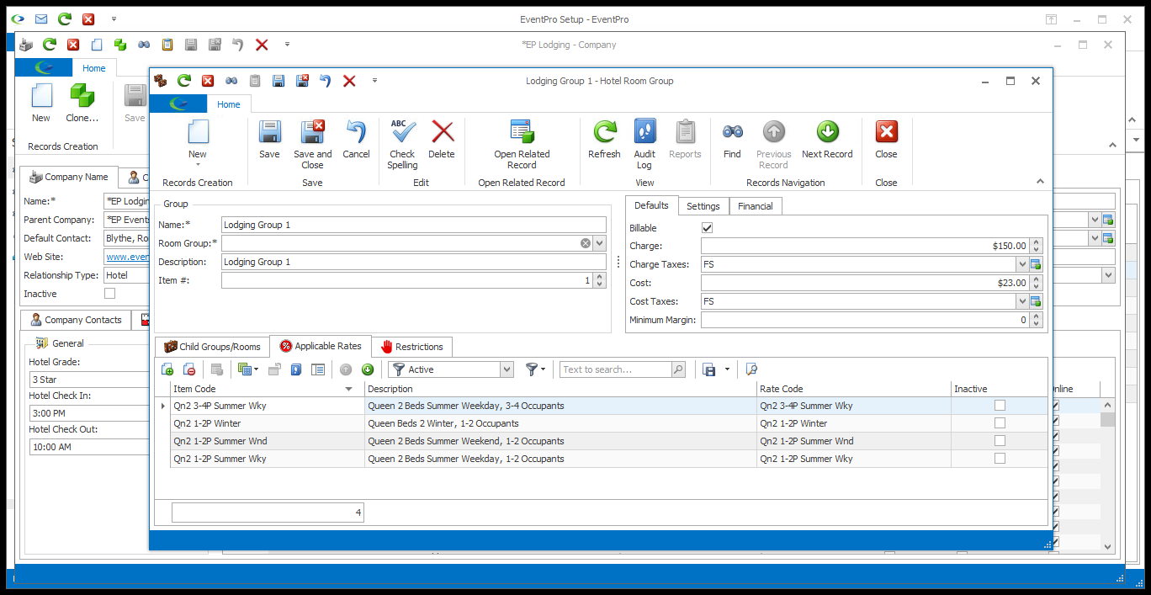
Task: Sort by the Rate Code column header
Action: coord(853,389)
